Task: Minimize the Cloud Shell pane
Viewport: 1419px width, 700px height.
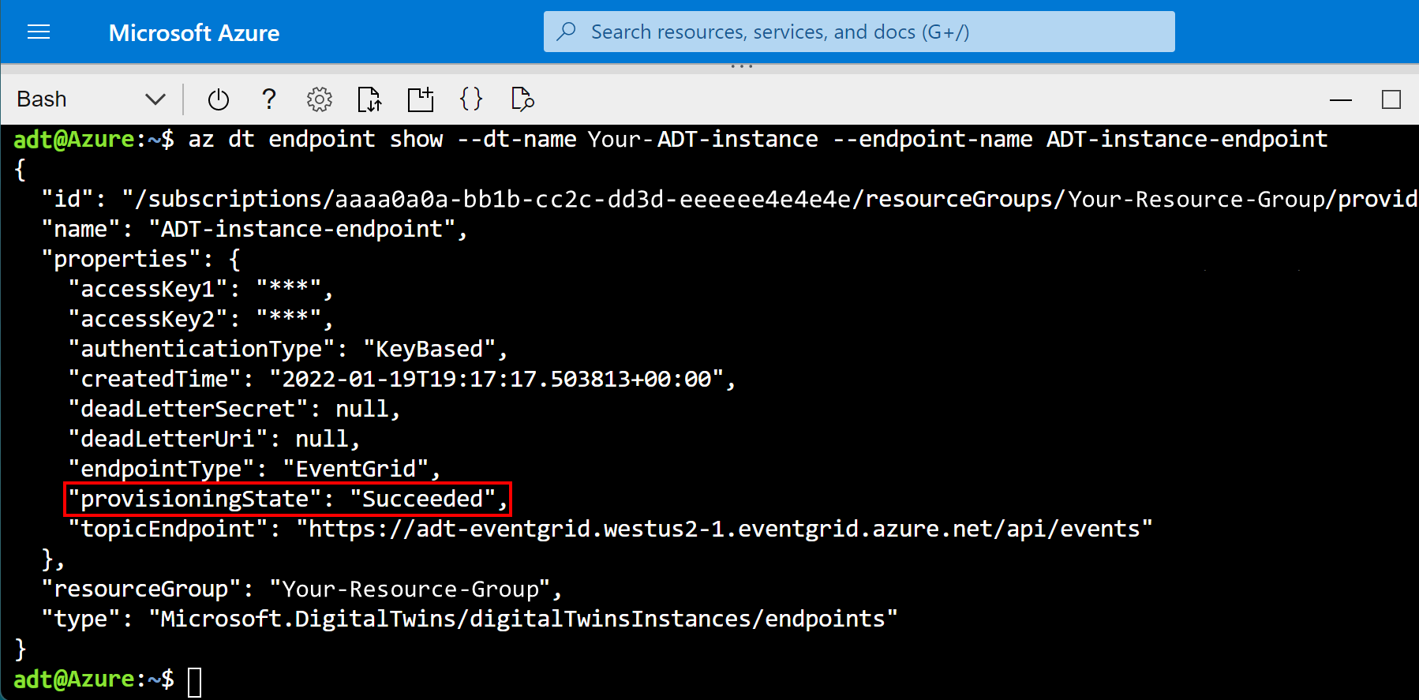Action: (1340, 100)
